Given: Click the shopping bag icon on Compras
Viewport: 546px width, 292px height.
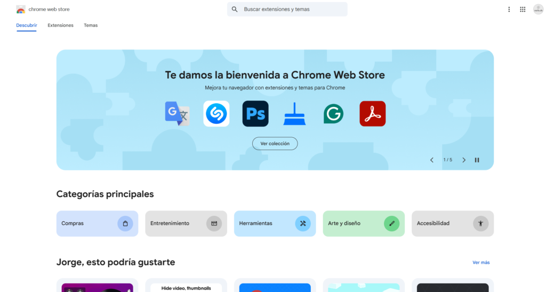Looking at the screenshot, I should (125, 223).
